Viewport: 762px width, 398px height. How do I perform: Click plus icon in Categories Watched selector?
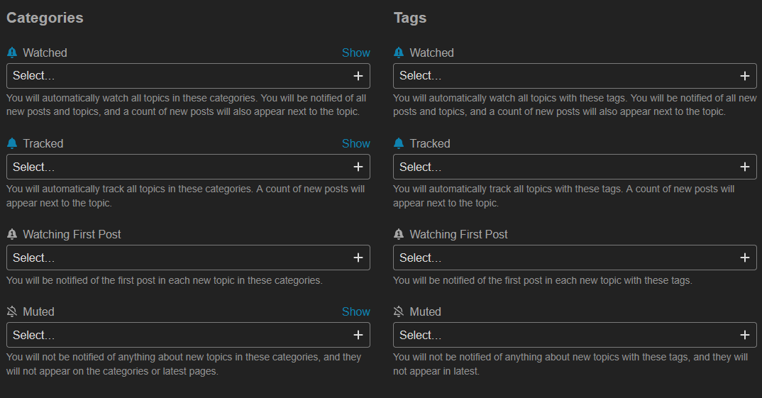[358, 76]
